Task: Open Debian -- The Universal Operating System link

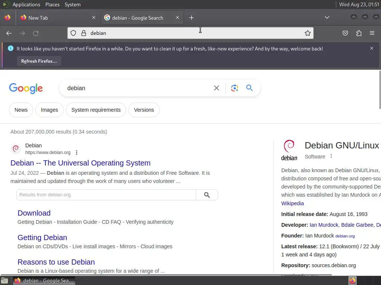Action: [x=80, y=163]
